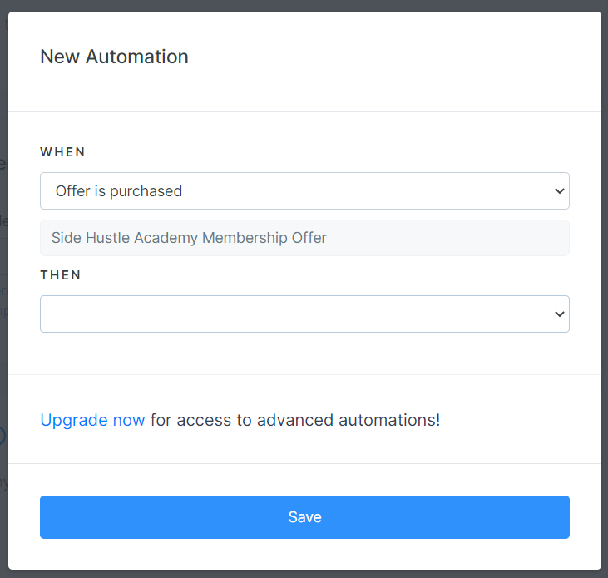The image size is (608, 578).
Task: Follow the Upgrade now link
Action: [x=92, y=420]
